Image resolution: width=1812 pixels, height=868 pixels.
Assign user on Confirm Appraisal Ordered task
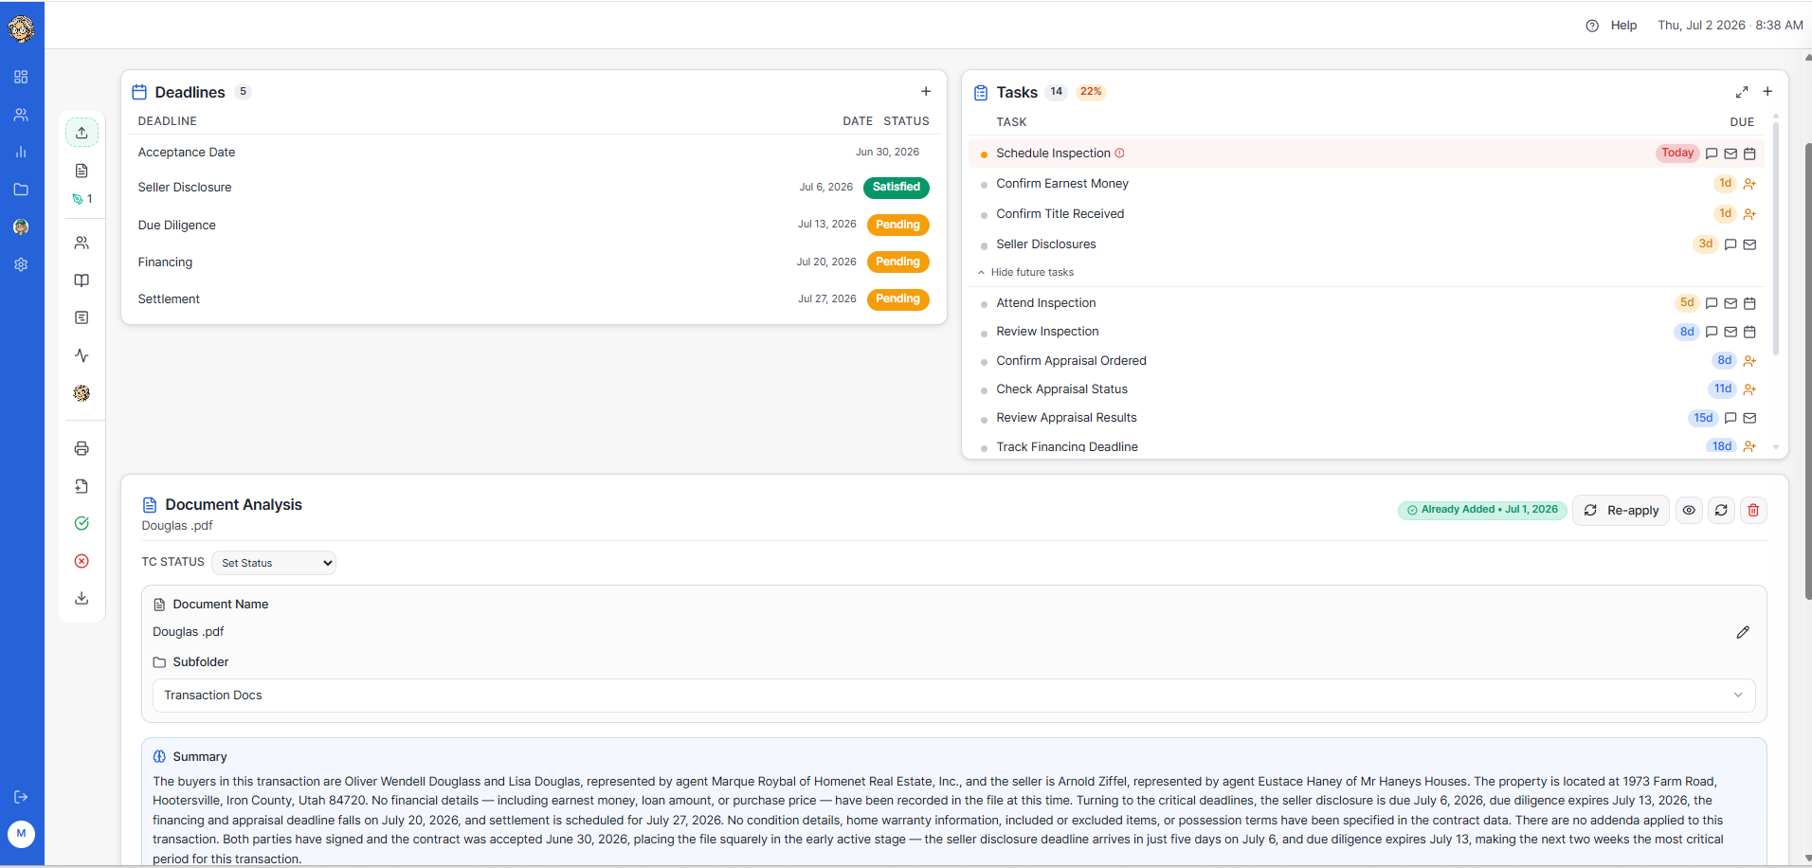pos(1749,361)
